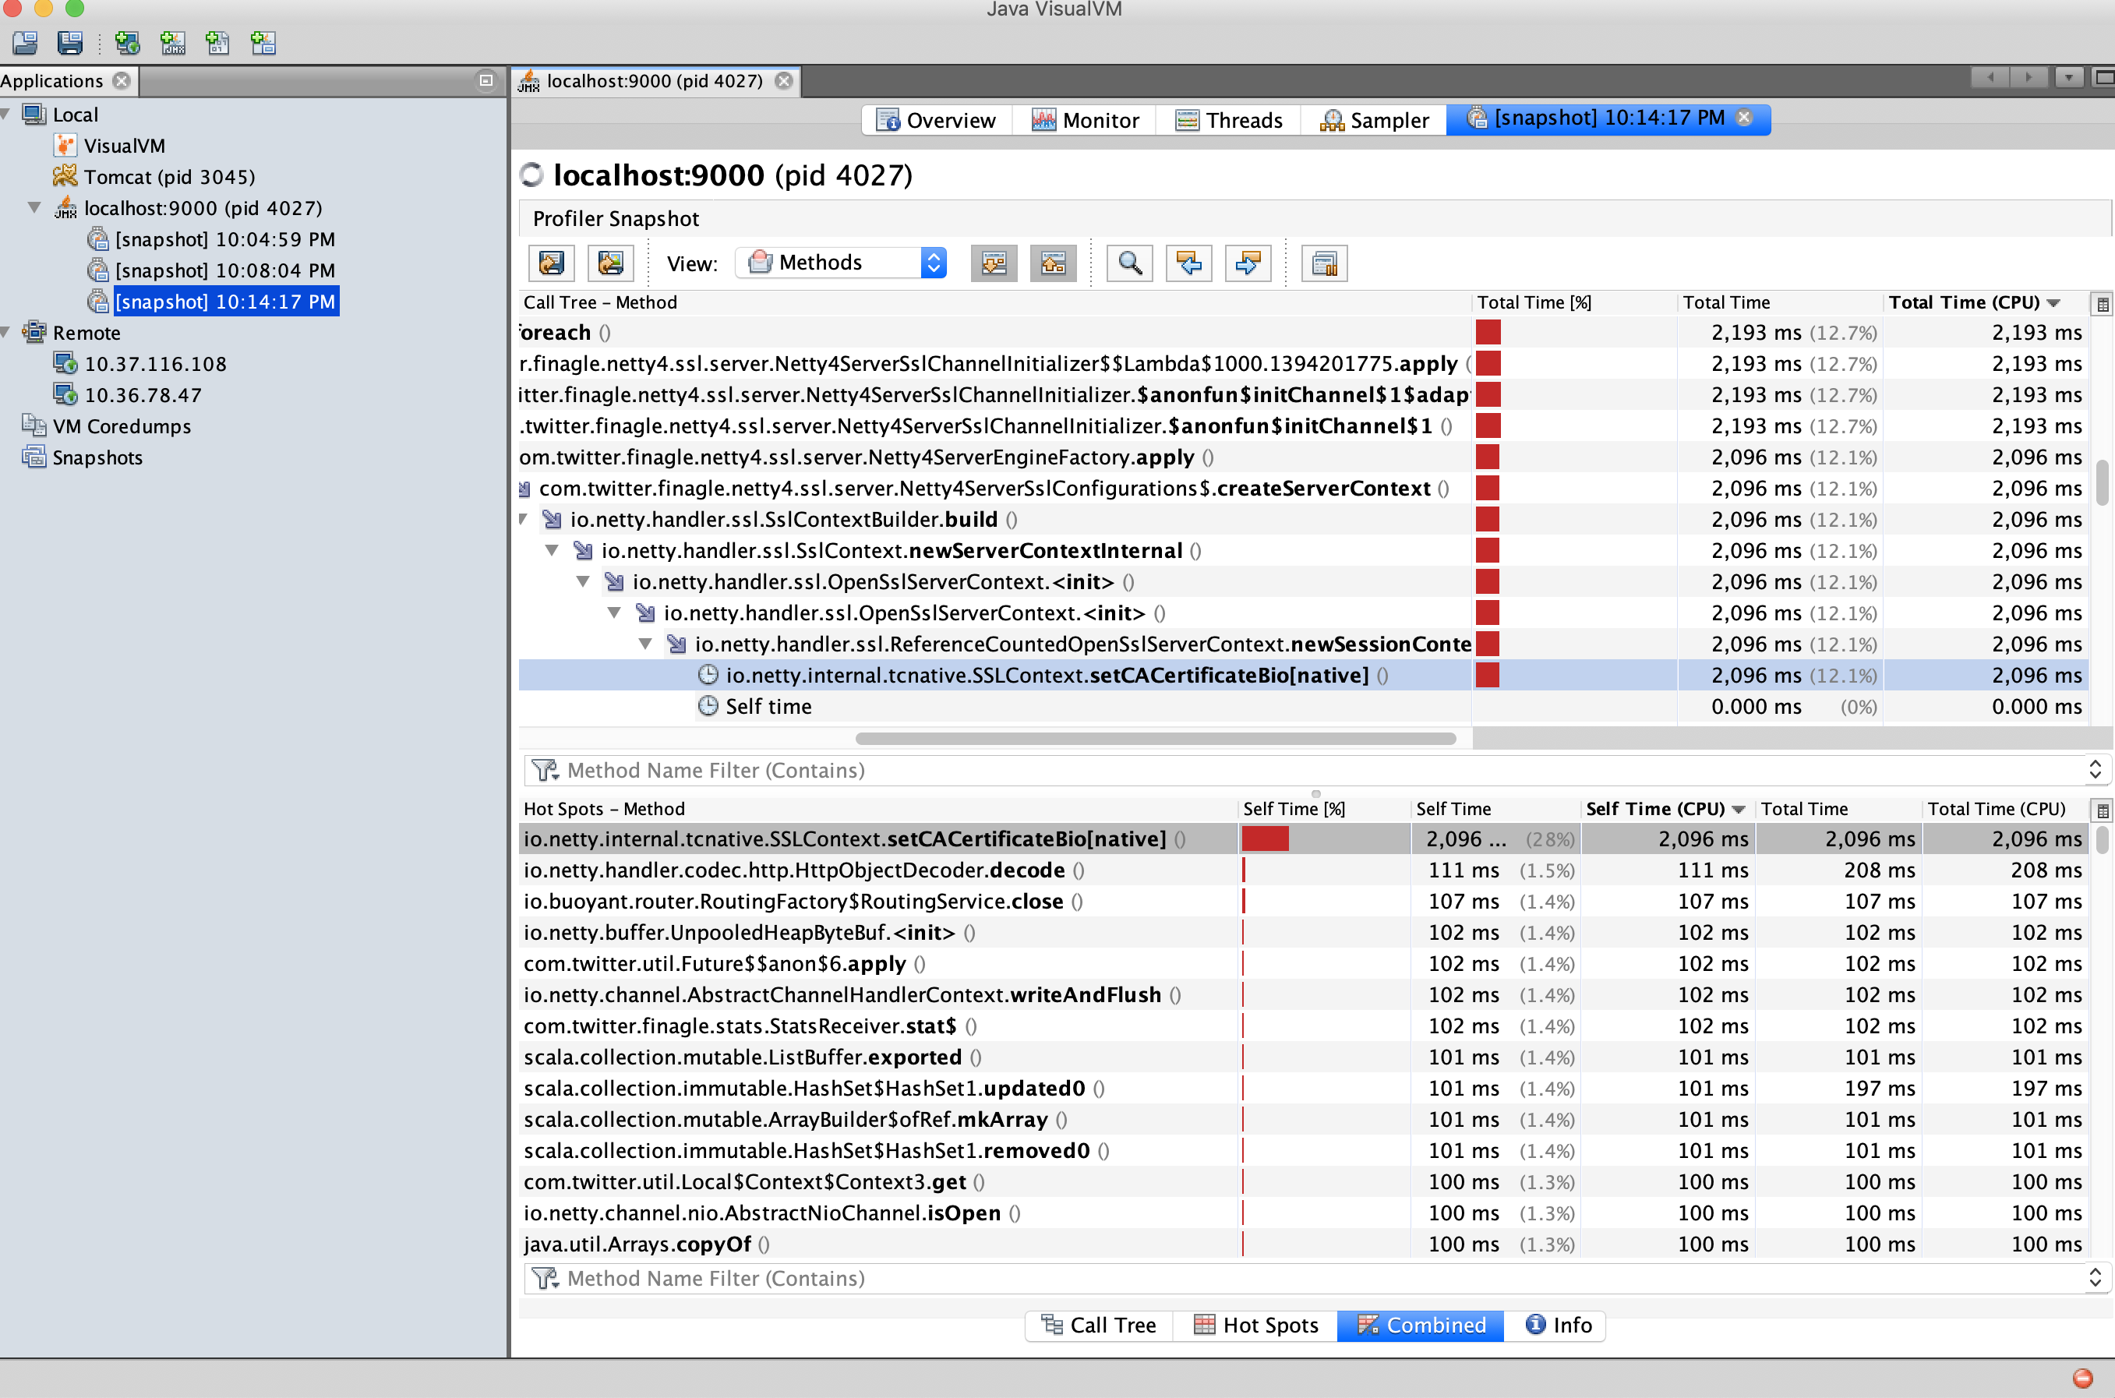Click the export snapshot data icon
The height and width of the screenshot is (1398, 2115).
tap(551, 263)
